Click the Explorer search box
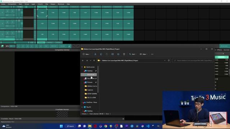 [x=193, y=61]
